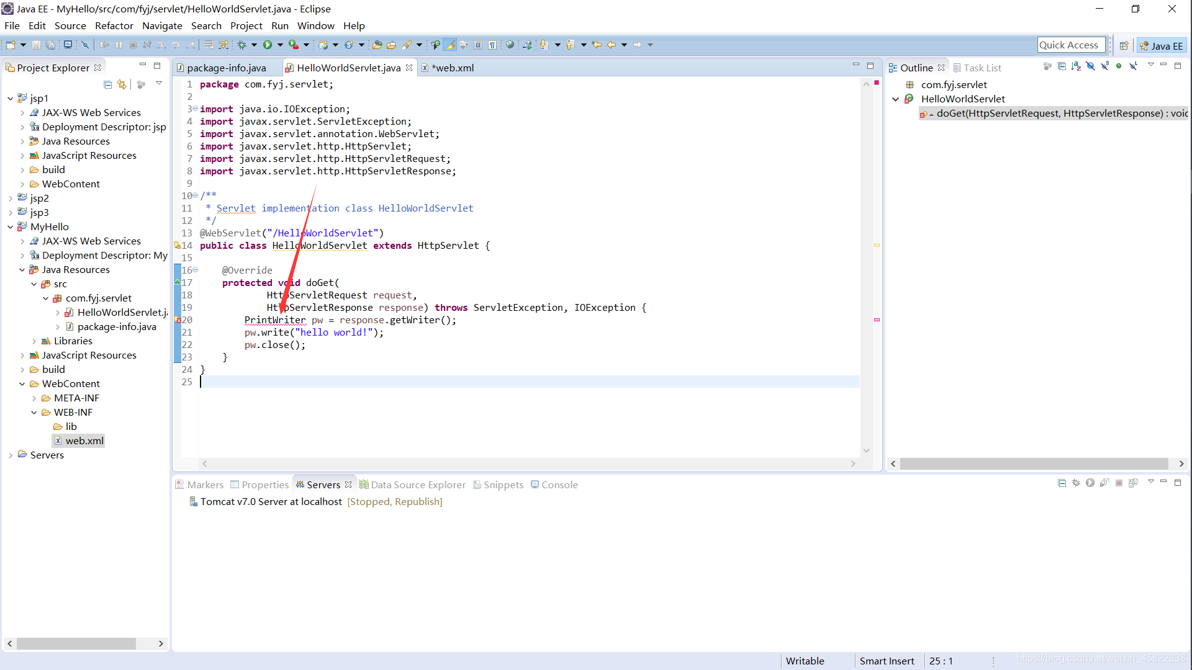Toggle Link with Editor in Project Explorer
The image size is (1192, 670).
coord(122,84)
